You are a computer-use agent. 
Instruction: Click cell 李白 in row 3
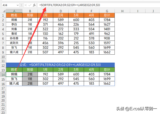click(14, 24)
